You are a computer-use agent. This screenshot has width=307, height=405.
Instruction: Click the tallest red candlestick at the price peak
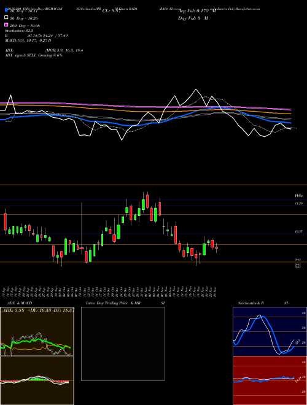click(x=147, y=201)
